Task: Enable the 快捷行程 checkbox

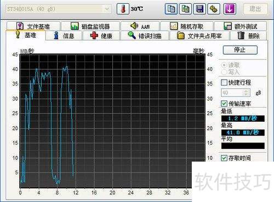Action: pyautogui.click(x=224, y=82)
